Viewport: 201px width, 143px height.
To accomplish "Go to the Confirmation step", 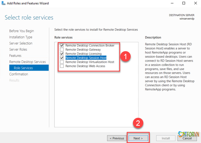I will click(x=19, y=74).
